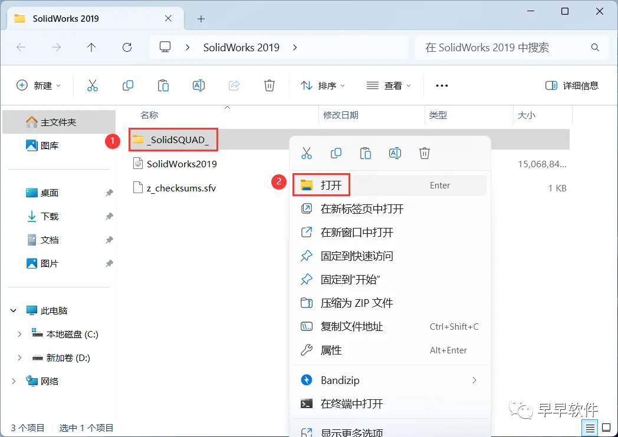This screenshot has height=437, width=618.
Task: Click the computer icon in address bar
Action: [165, 47]
